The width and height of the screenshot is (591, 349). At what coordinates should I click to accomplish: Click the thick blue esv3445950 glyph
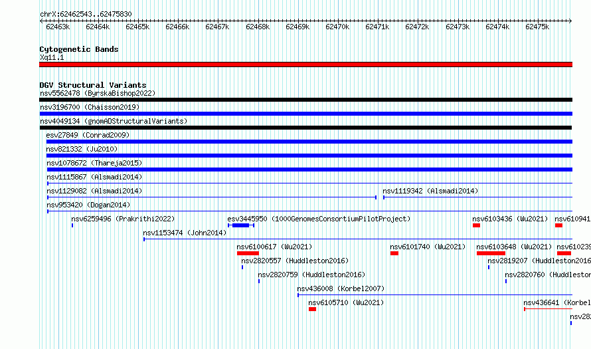(x=240, y=225)
